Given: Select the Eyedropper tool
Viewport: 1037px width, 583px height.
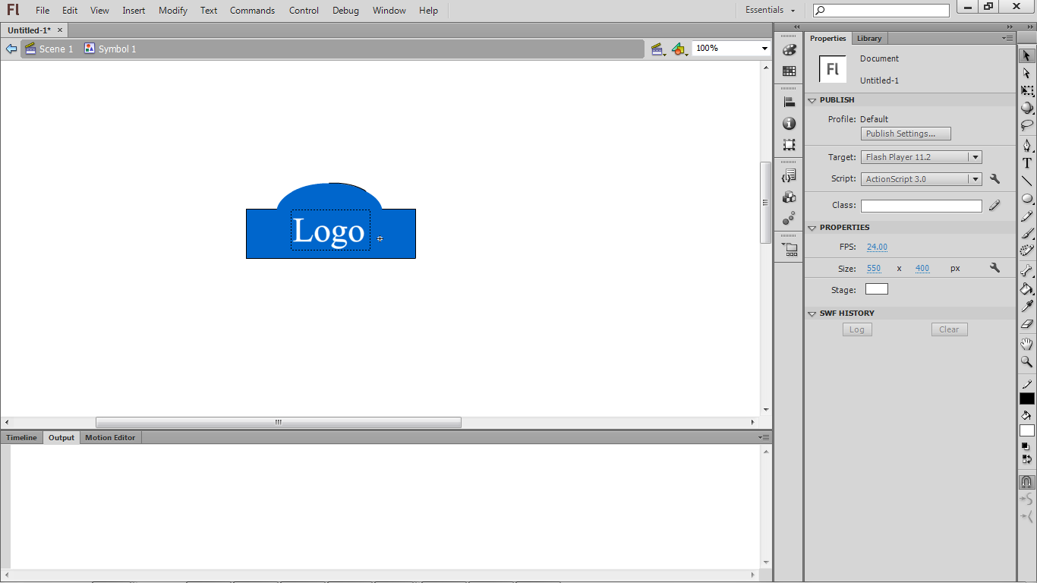Looking at the screenshot, I should click(1026, 306).
